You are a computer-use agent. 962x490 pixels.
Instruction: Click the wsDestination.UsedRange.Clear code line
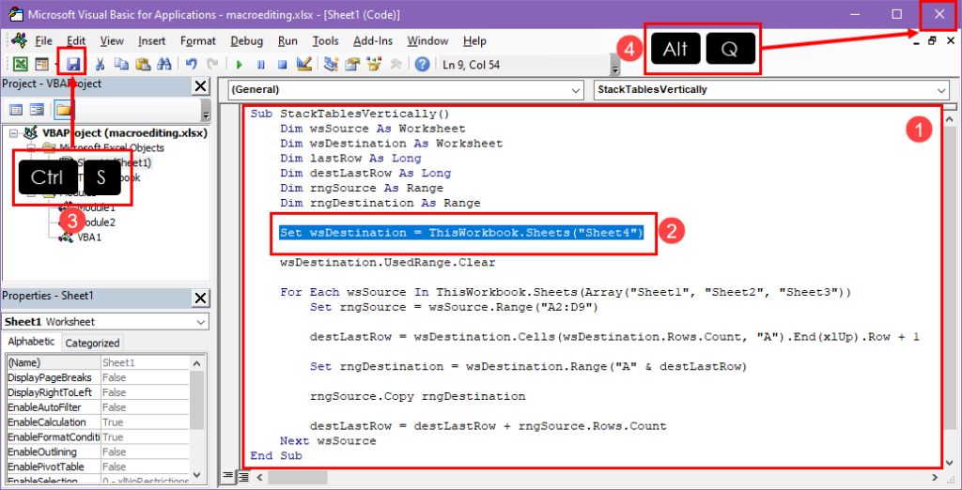[x=387, y=263]
